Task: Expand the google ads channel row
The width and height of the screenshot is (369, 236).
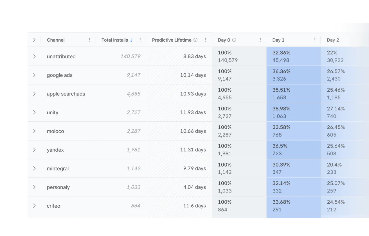Action: point(34,75)
